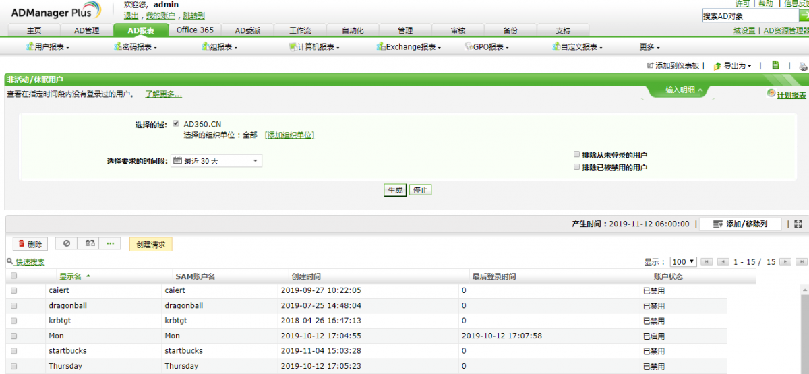Open the 用户报表 dropdown menu

pyautogui.click(x=48, y=47)
